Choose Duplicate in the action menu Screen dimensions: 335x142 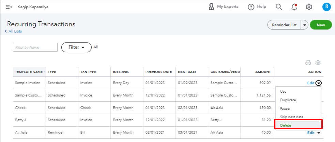pos(288,100)
